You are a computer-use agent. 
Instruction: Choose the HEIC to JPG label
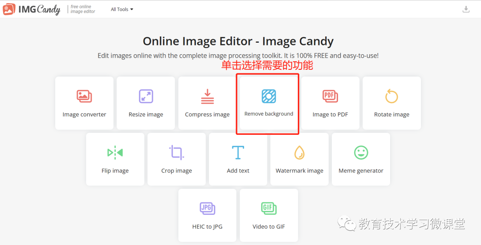click(208, 227)
